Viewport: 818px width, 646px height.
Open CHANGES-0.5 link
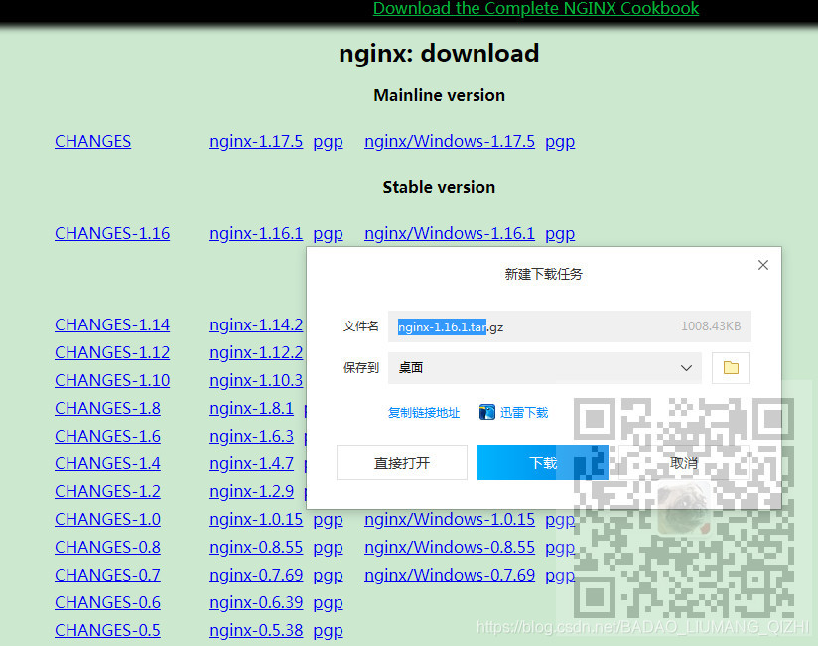(x=107, y=630)
